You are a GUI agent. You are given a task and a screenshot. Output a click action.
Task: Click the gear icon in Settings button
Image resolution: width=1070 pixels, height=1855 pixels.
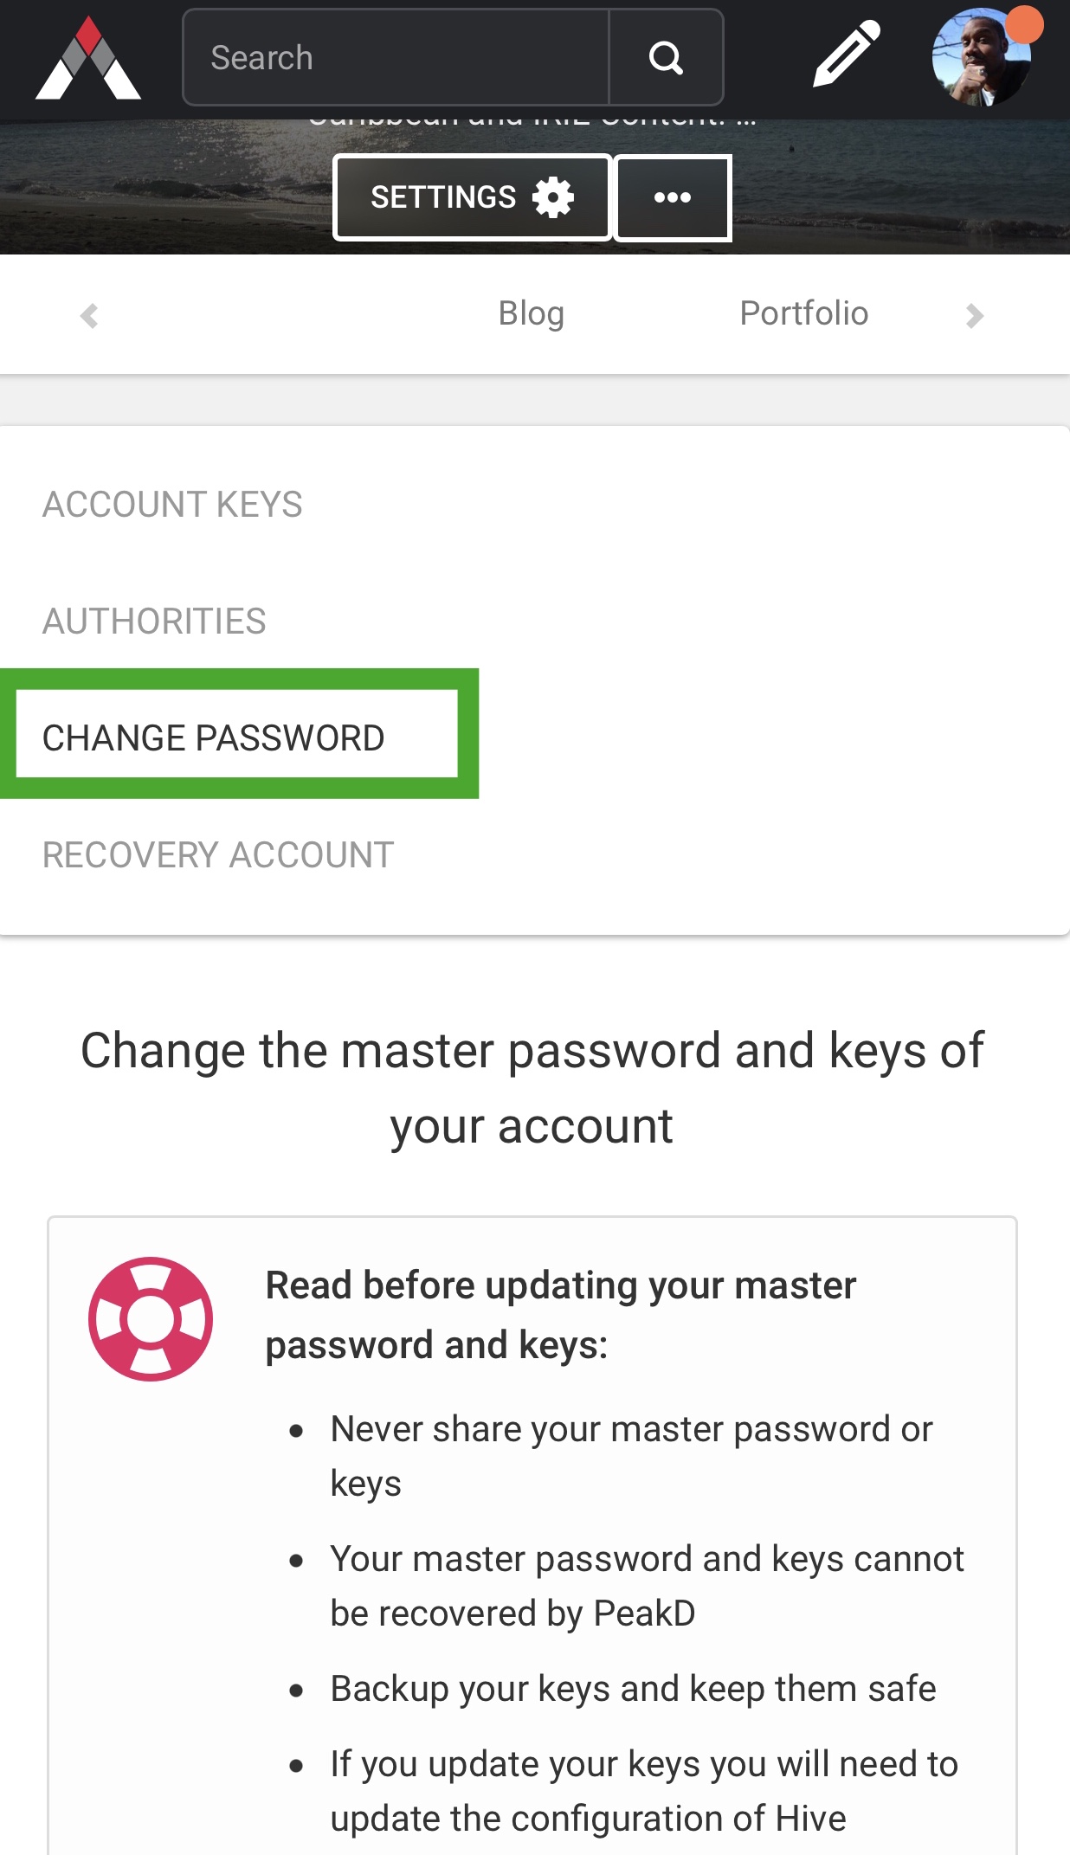[x=553, y=197]
